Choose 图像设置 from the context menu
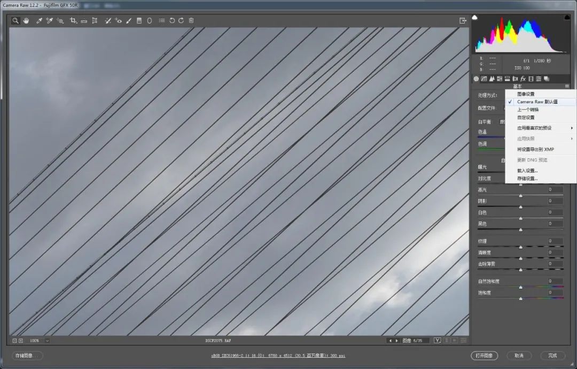 (526, 94)
